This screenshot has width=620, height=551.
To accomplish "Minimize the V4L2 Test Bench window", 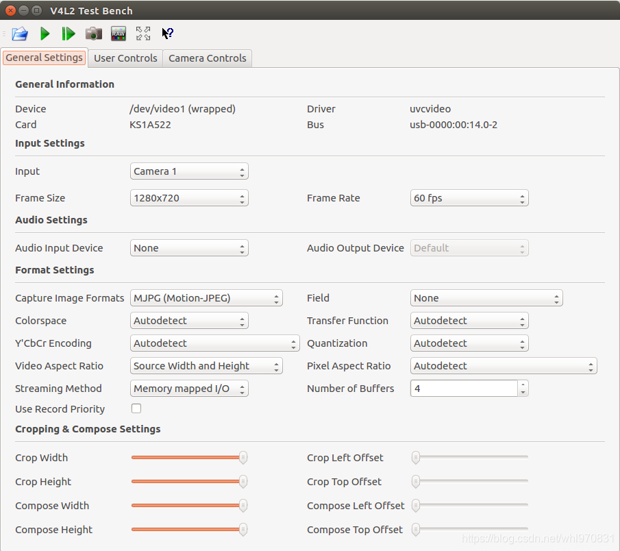I will pyautogui.click(x=24, y=11).
